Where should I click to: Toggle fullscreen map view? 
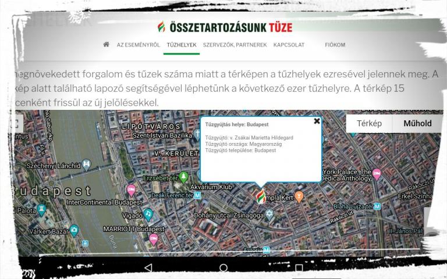coord(15,124)
